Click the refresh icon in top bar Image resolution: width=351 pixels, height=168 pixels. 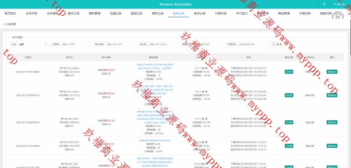pyautogui.click(x=324, y=4)
